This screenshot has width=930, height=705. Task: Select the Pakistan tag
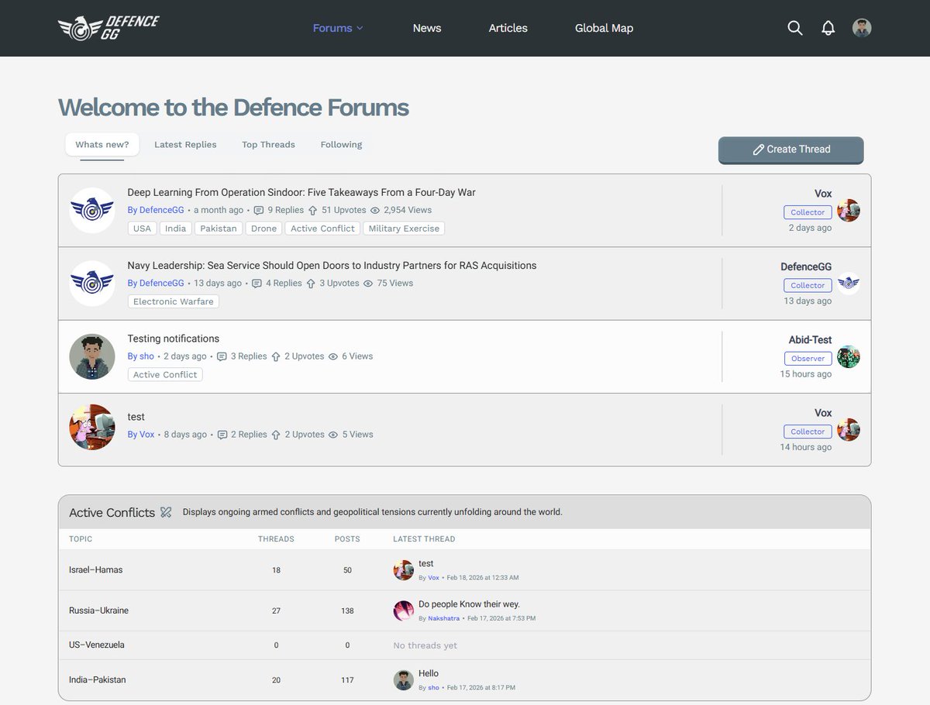coord(219,229)
